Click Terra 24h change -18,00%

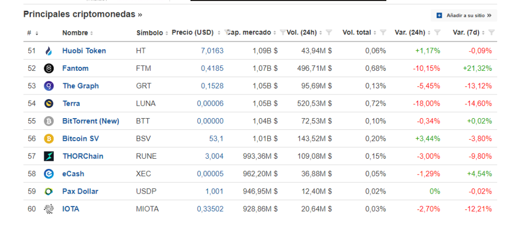coord(426,103)
